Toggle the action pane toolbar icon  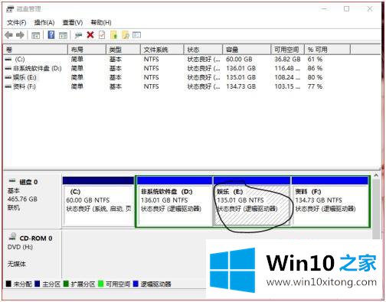(63, 35)
